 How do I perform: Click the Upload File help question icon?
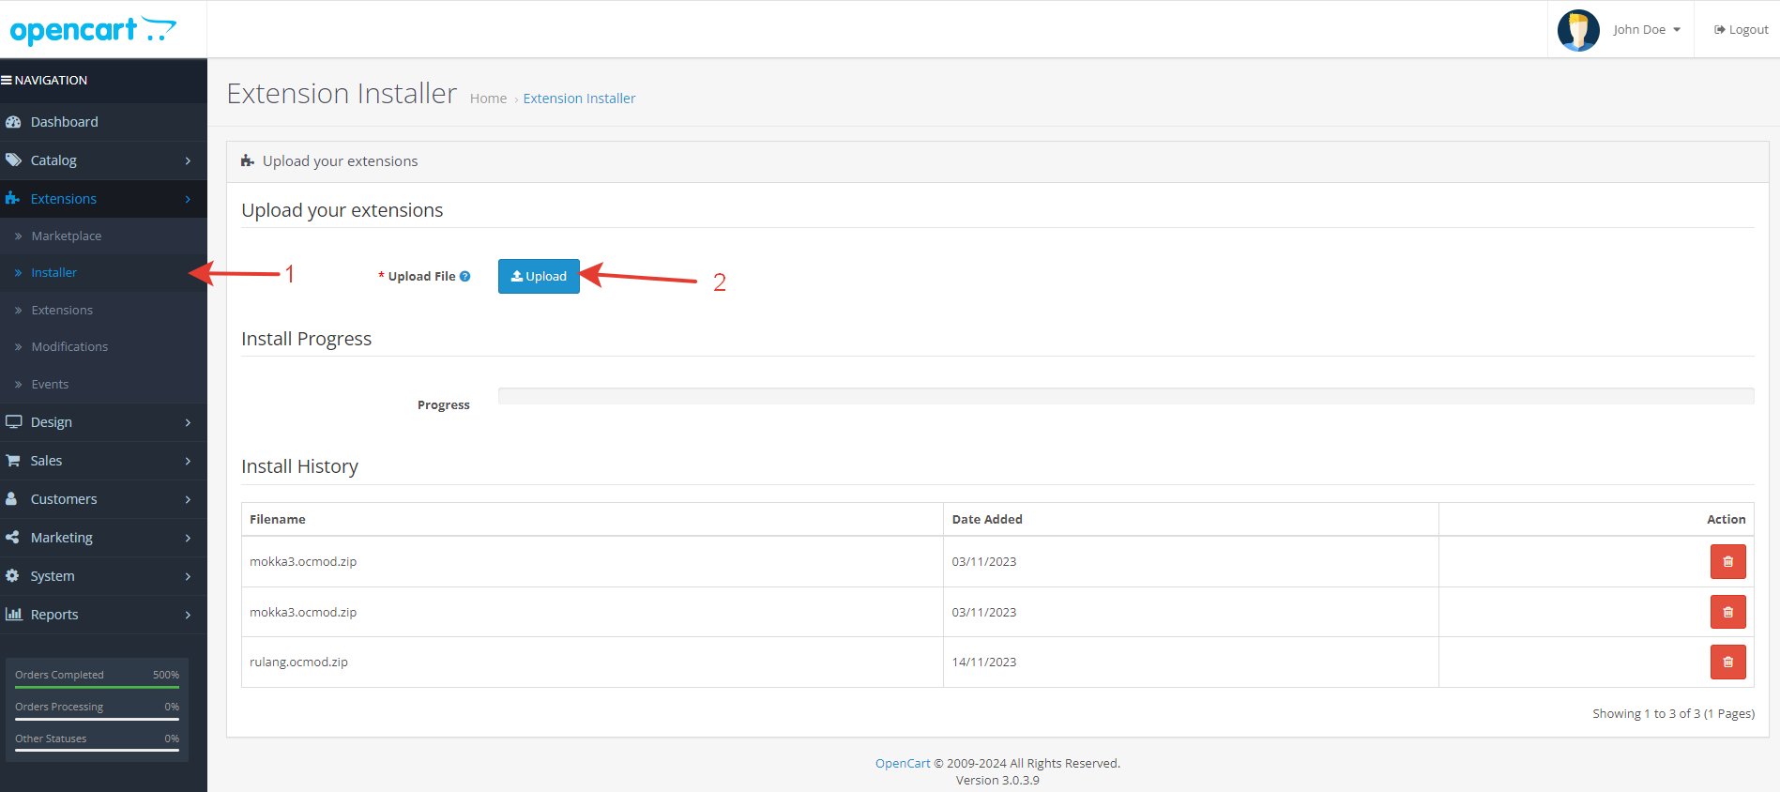coord(464,276)
